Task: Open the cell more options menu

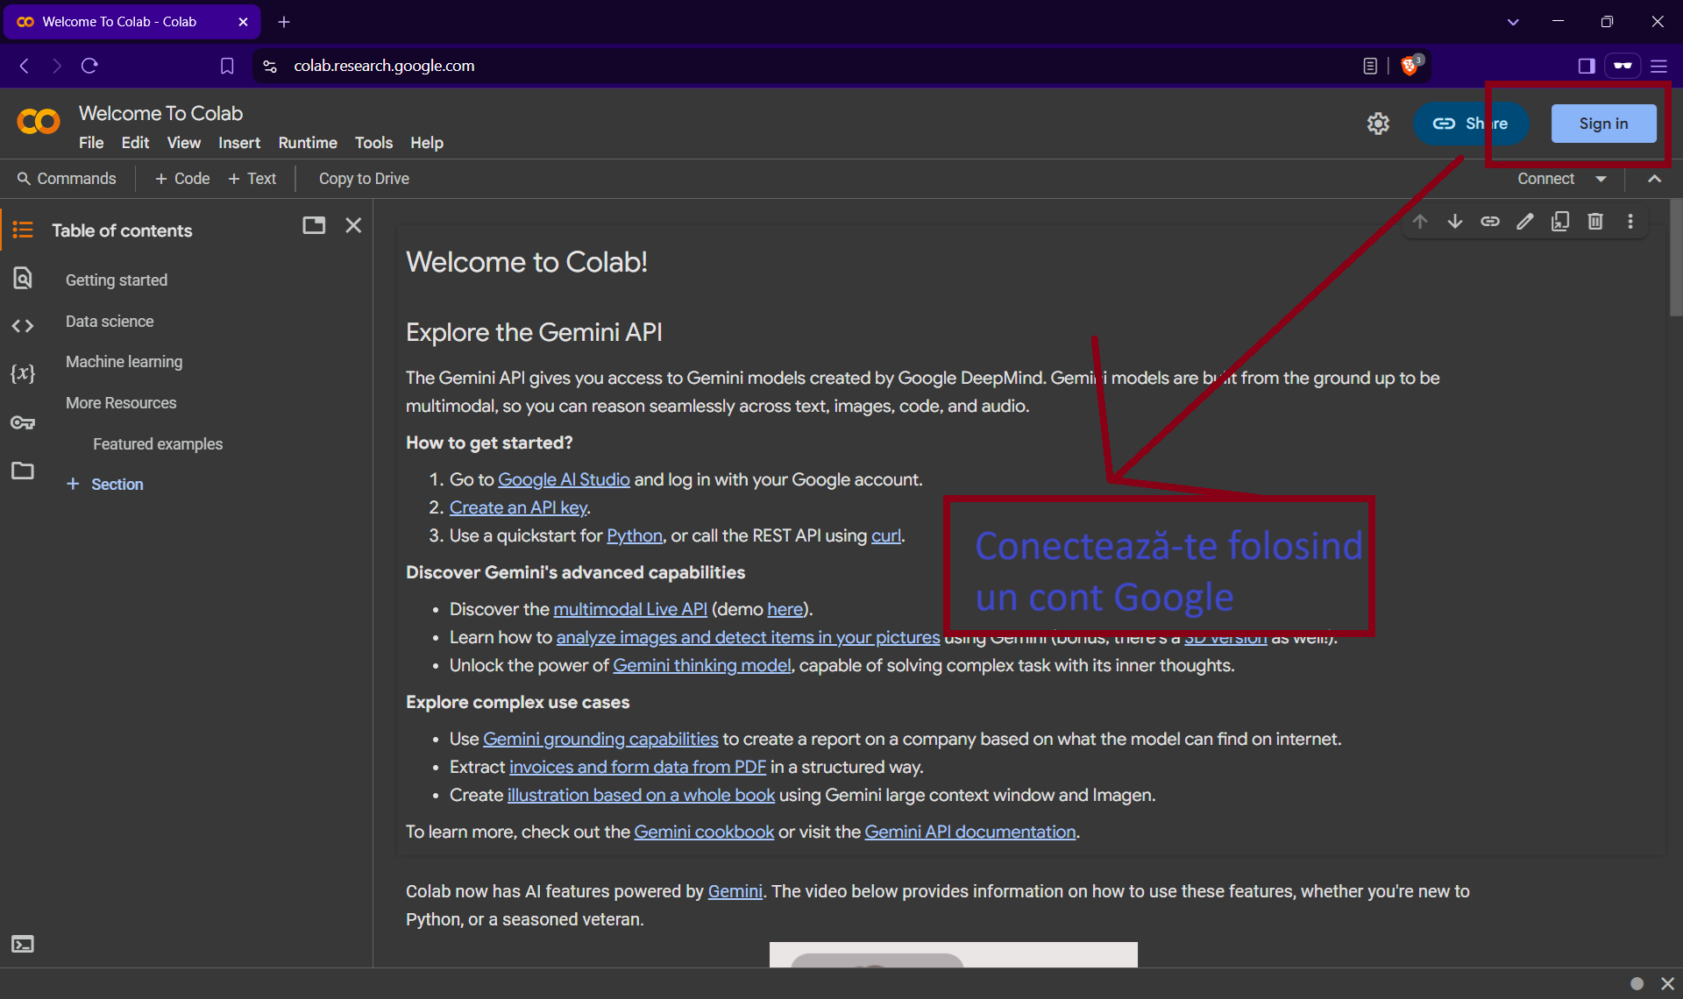Action: tap(1630, 222)
